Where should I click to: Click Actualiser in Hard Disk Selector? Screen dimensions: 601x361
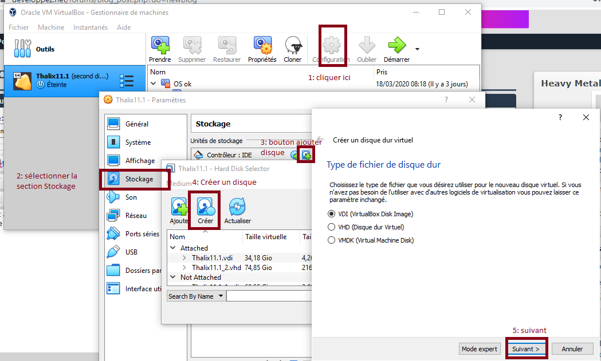tap(238, 211)
